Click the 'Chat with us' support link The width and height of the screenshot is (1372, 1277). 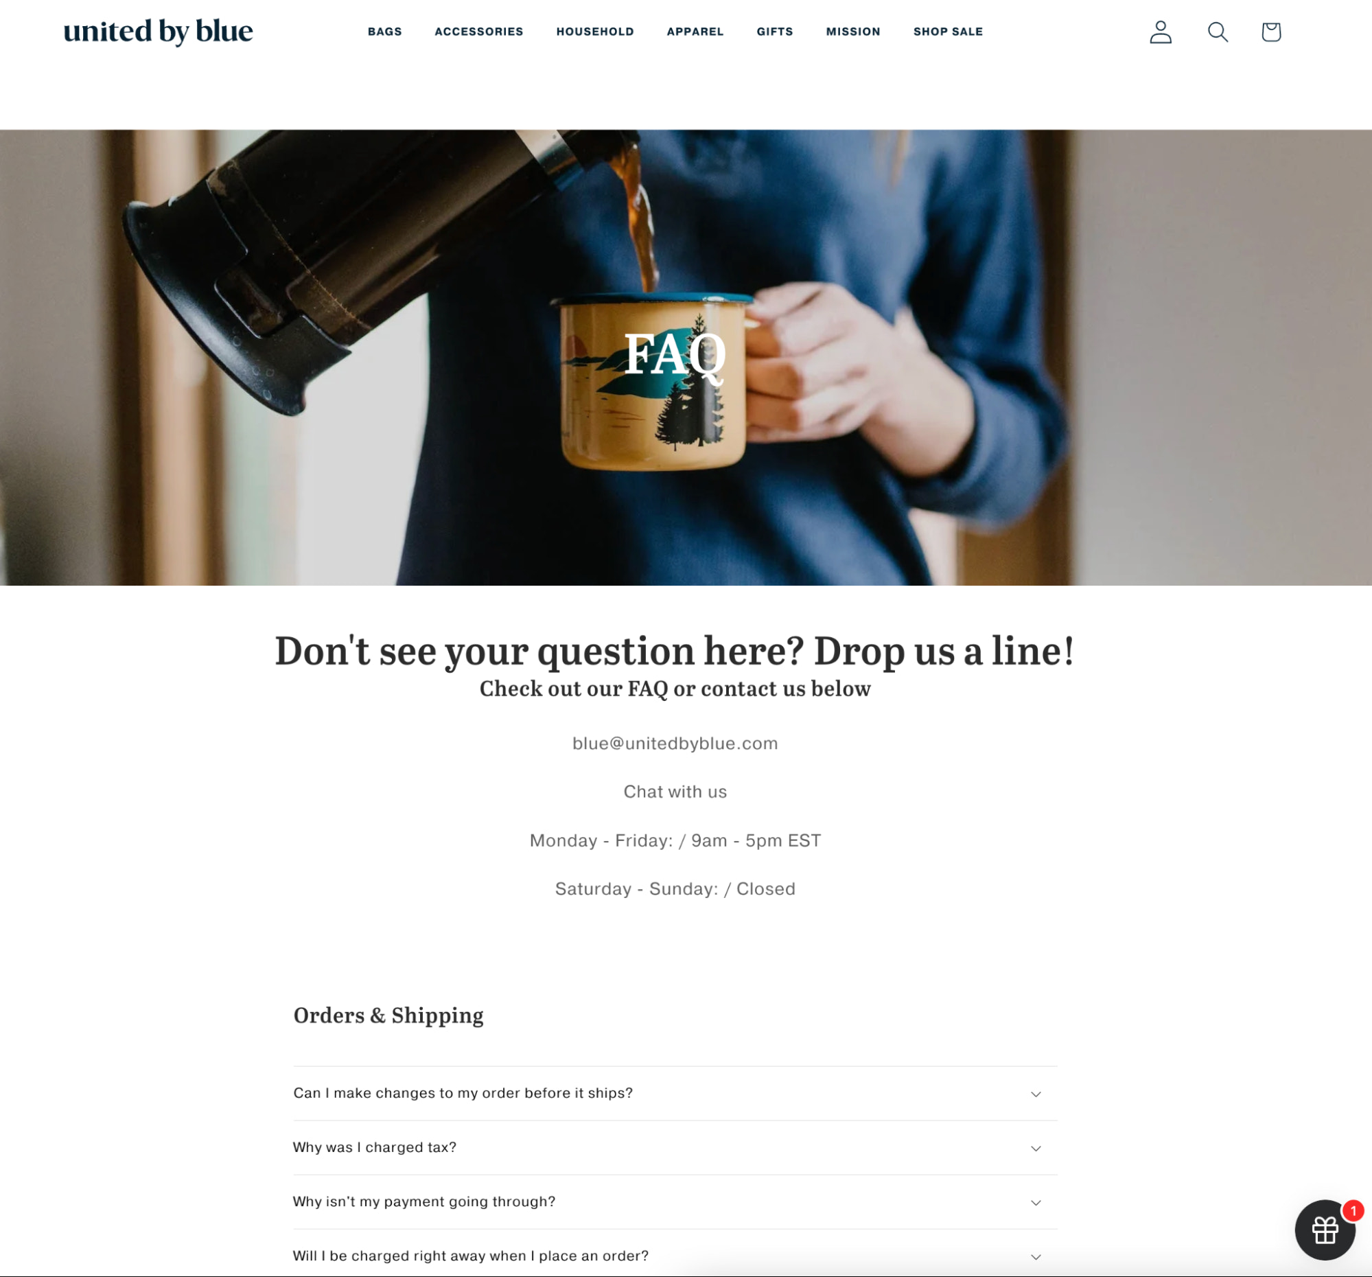tap(674, 791)
